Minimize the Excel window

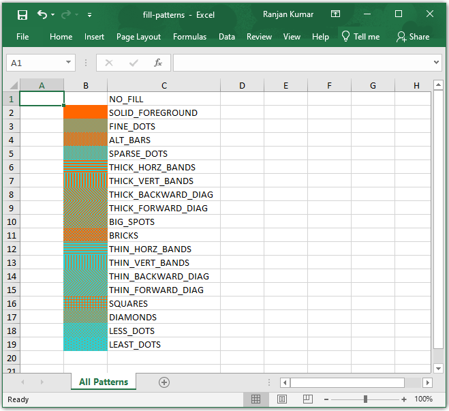coord(367,14)
